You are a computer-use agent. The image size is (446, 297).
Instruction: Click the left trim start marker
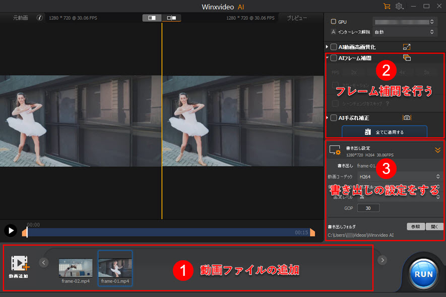pos(25,232)
